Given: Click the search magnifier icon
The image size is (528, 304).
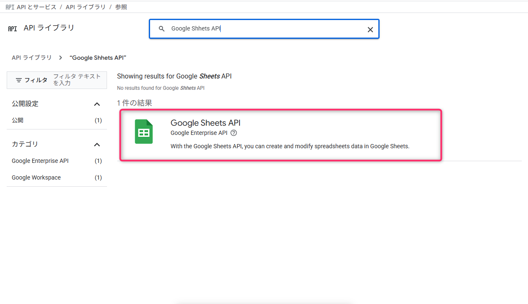Looking at the screenshot, I should [162, 29].
